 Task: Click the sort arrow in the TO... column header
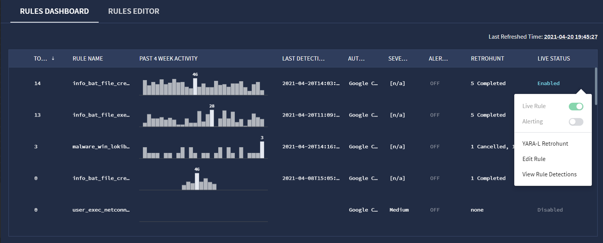pos(53,58)
